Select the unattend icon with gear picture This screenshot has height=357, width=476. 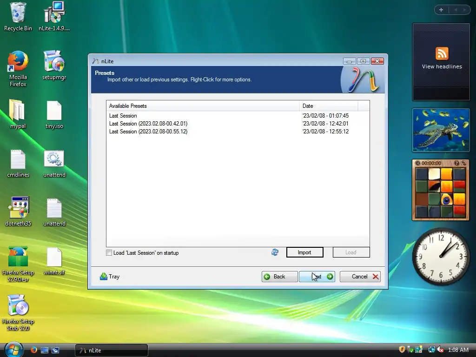(x=54, y=163)
